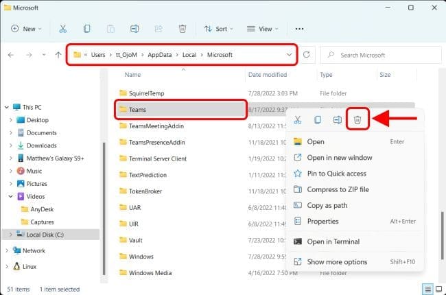Open the New dropdown menu
Image resolution: width=446 pixels, height=295 pixels.
click(27, 29)
